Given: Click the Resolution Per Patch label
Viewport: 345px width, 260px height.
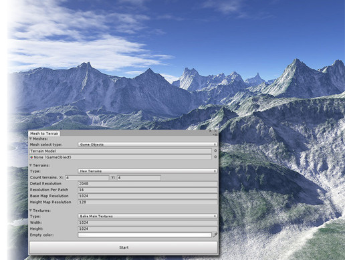Looking at the screenshot, I should pyautogui.click(x=49, y=190).
